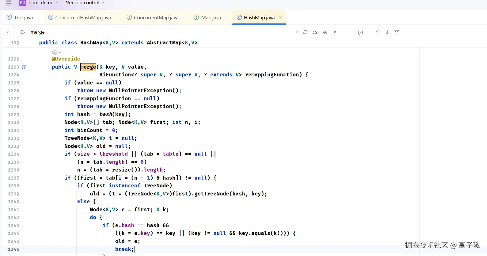This screenshot has width=487, height=256.
Task: Click the overriding method gutter icon on line 1223
Action: click(24, 67)
